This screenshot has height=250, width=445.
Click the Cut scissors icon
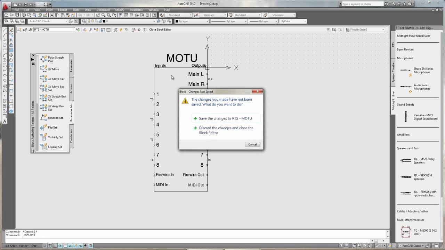[x=52, y=15]
